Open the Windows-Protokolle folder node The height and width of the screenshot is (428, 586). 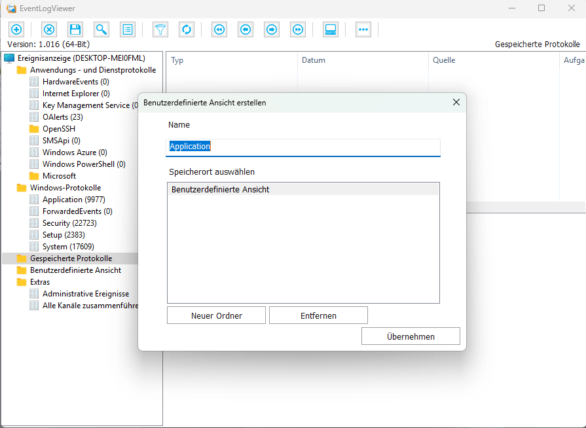(65, 188)
